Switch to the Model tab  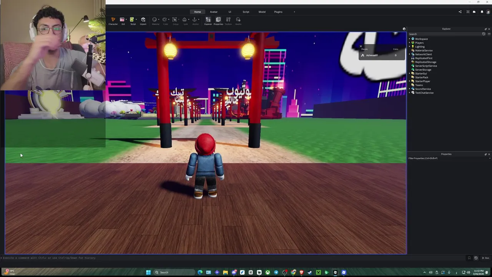point(262,12)
